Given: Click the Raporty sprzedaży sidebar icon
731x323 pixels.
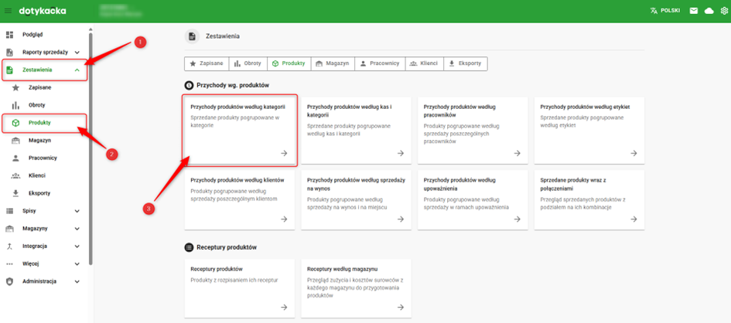Looking at the screenshot, I should pos(9,52).
